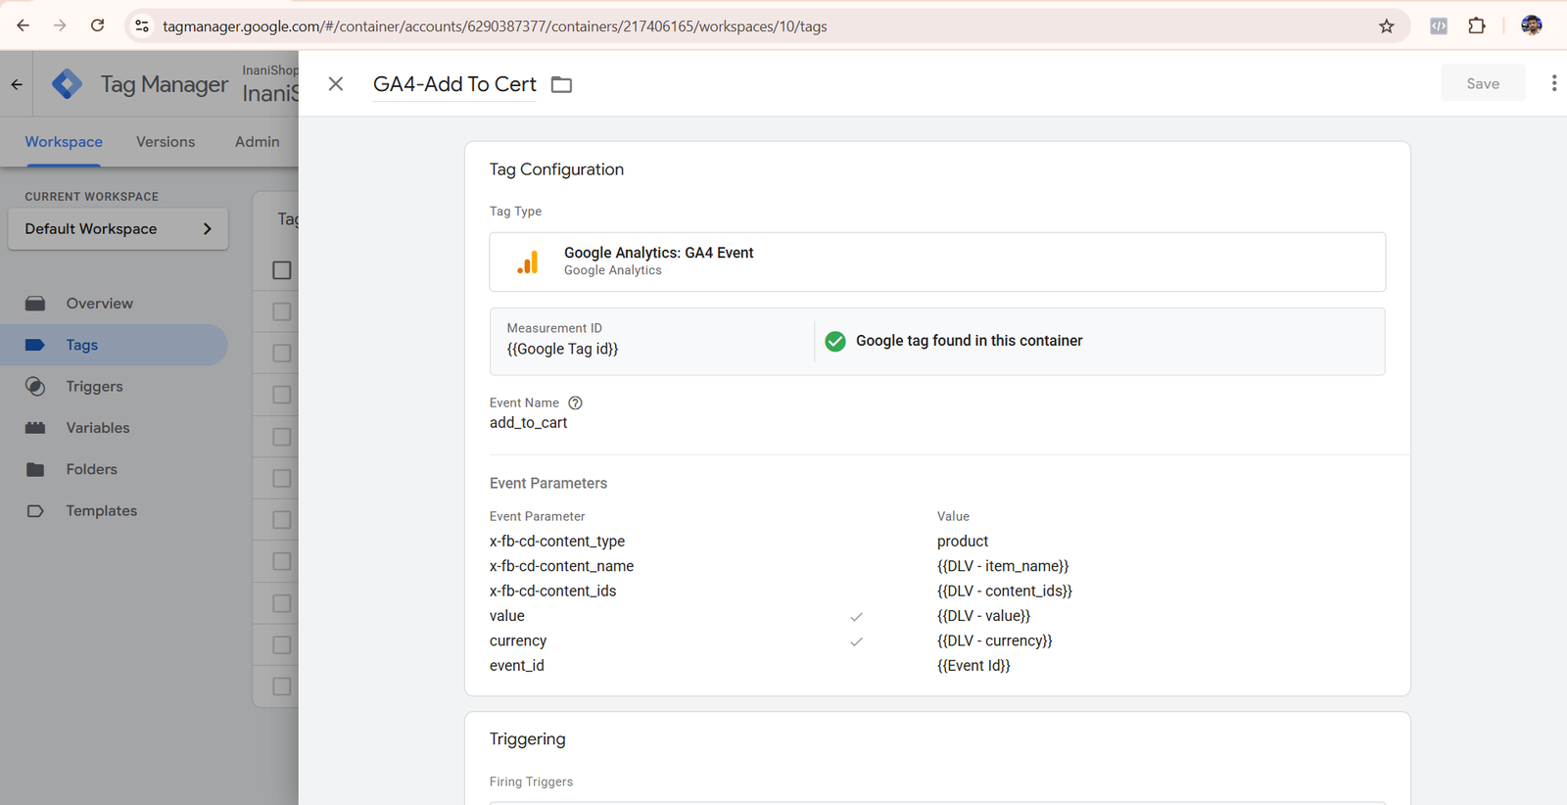This screenshot has height=805, width=1567.
Task: Click the Google Analytics bar chart icon
Action: pos(528,262)
